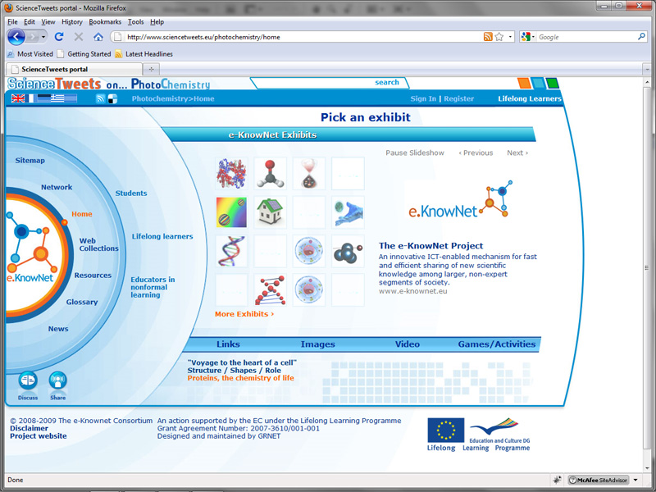This screenshot has width=656, height=492.
Task: Expand the McAfee SiteAdvisor dropdown arrow
Action: tap(635, 480)
